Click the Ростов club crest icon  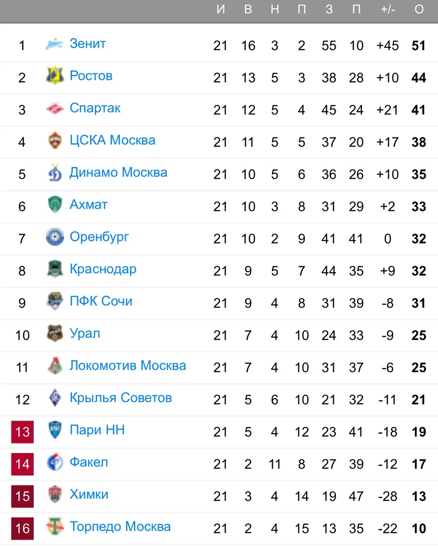tap(55, 76)
